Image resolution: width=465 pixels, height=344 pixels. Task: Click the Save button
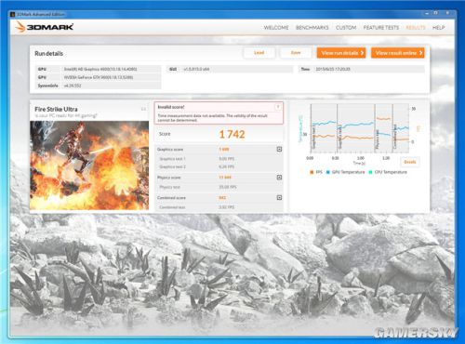pos(296,53)
